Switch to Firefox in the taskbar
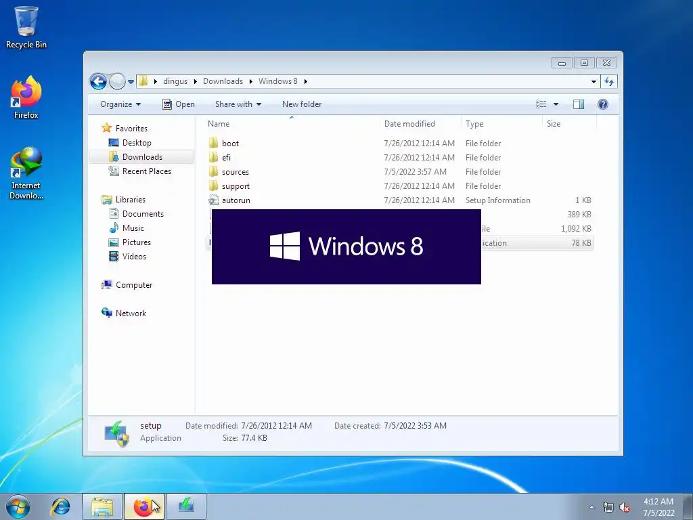The image size is (693, 520). pyautogui.click(x=144, y=506)
